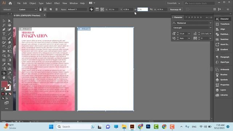Open font style ExtraLight dropdown
This screenshot has width=233, height=131.
tap(210, 28)
